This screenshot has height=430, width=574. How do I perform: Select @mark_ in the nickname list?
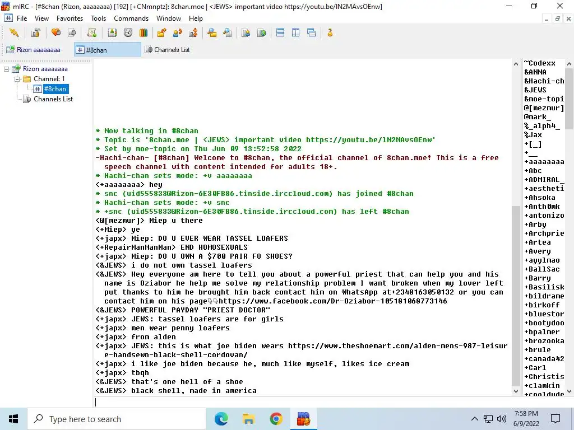[x=538, y=117]
